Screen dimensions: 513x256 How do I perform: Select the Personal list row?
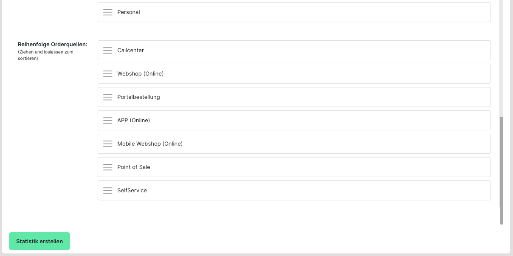294,12
